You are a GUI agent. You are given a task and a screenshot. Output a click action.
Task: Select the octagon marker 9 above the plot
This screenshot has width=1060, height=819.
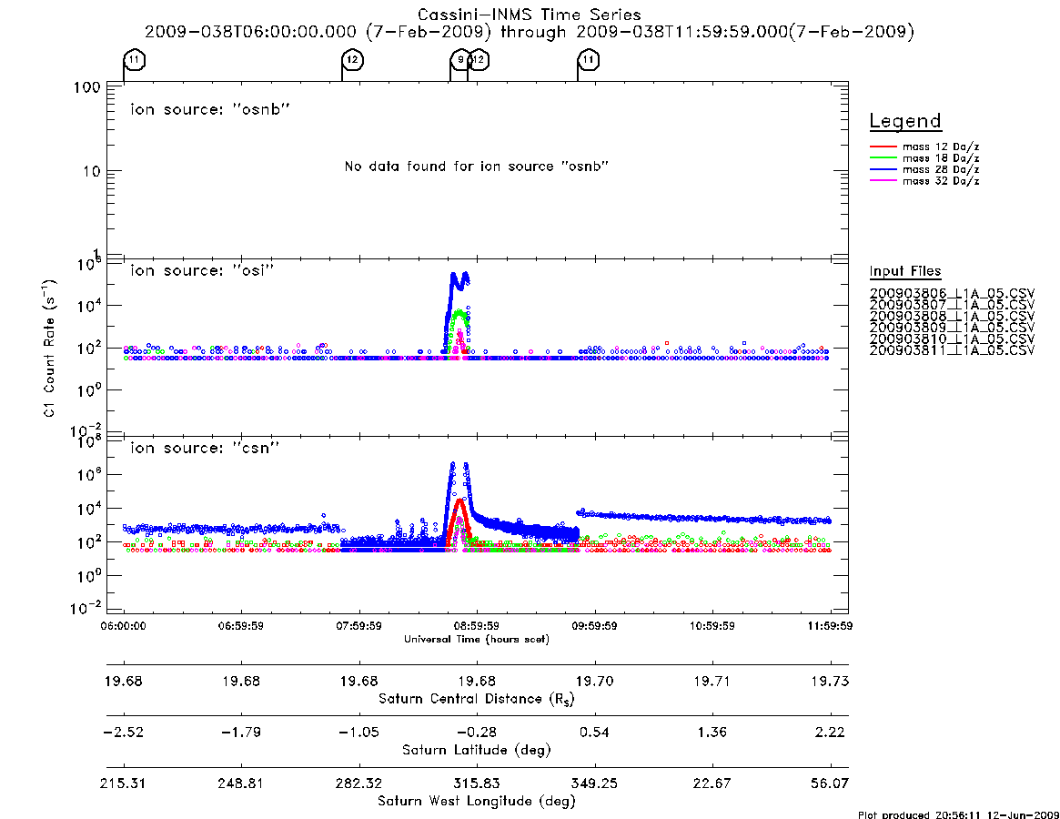460,60
